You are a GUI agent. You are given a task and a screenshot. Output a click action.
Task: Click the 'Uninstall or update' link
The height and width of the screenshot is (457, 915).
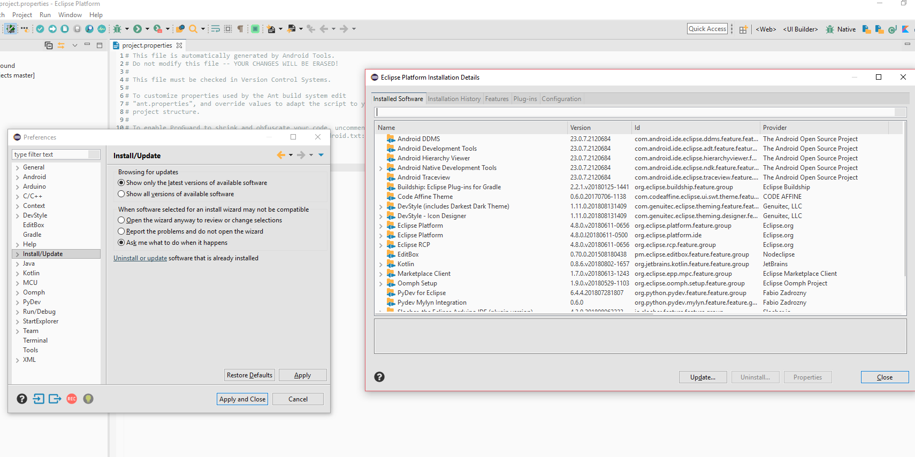(x=140, y=258)
